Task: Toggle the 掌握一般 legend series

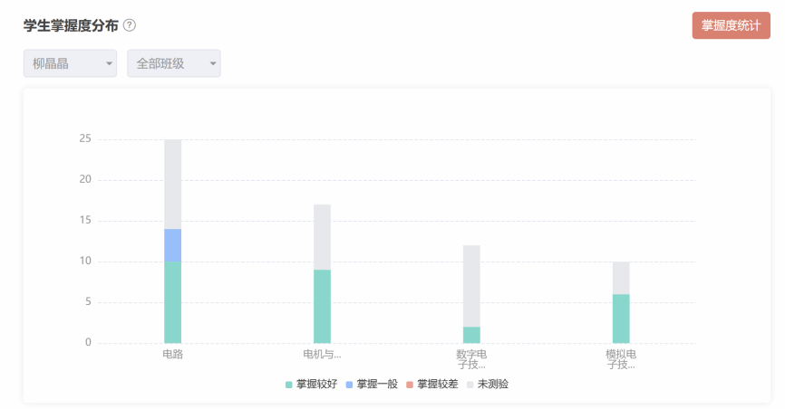Action: pyautogui.click(x=372, y=384)
